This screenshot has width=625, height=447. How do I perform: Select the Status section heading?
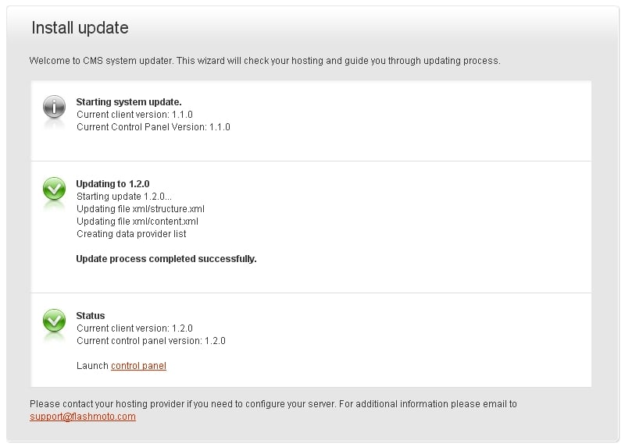click(91, 316)
